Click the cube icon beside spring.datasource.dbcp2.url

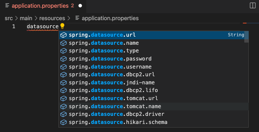pyautogui.click(x=64, y=75)
